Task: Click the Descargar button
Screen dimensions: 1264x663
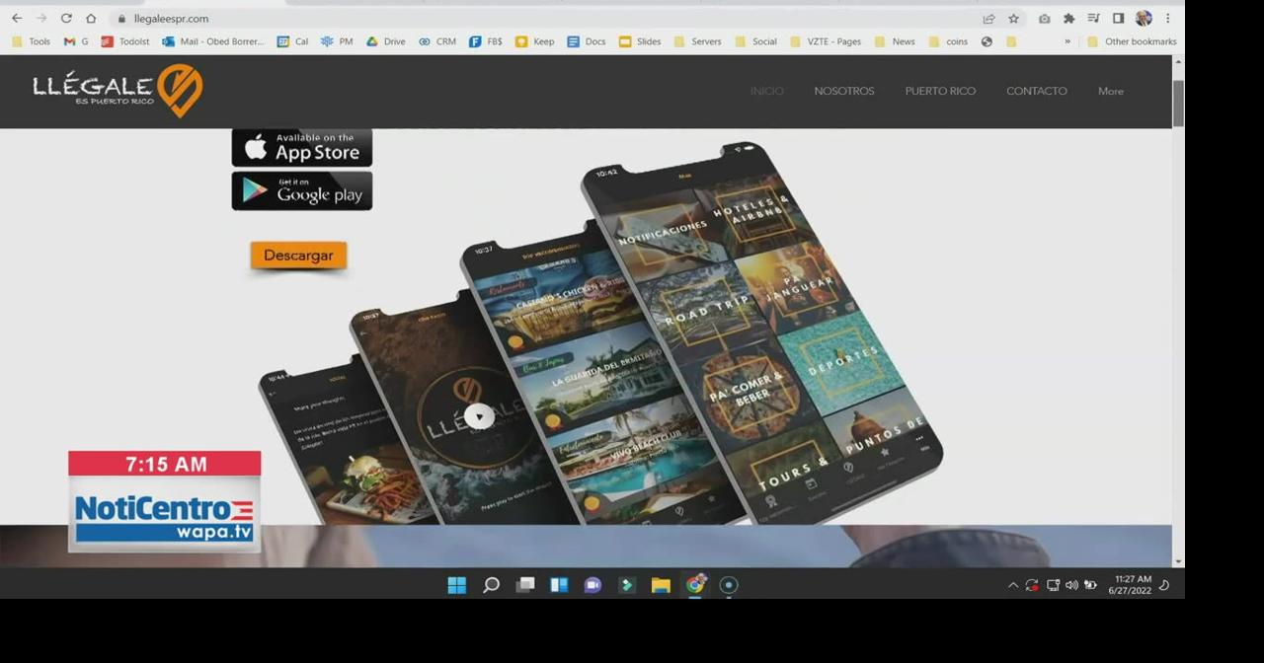Action: coord(298,255)
